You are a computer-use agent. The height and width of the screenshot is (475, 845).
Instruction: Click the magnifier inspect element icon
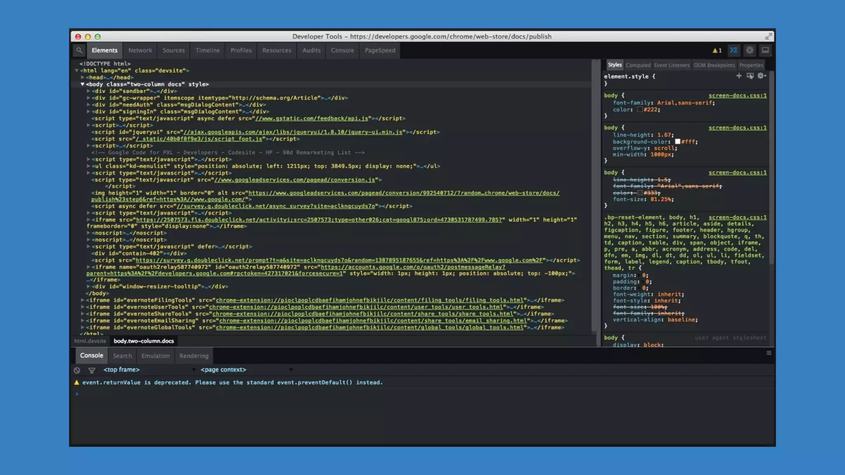pyautogui.click(x=79, y=50)
